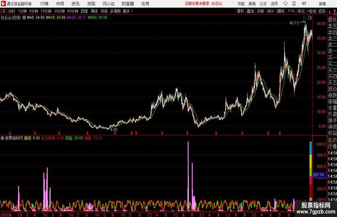Click the MA20: 36.17 indicator value
Screen dimensions: 337x217
coord(77,18)
